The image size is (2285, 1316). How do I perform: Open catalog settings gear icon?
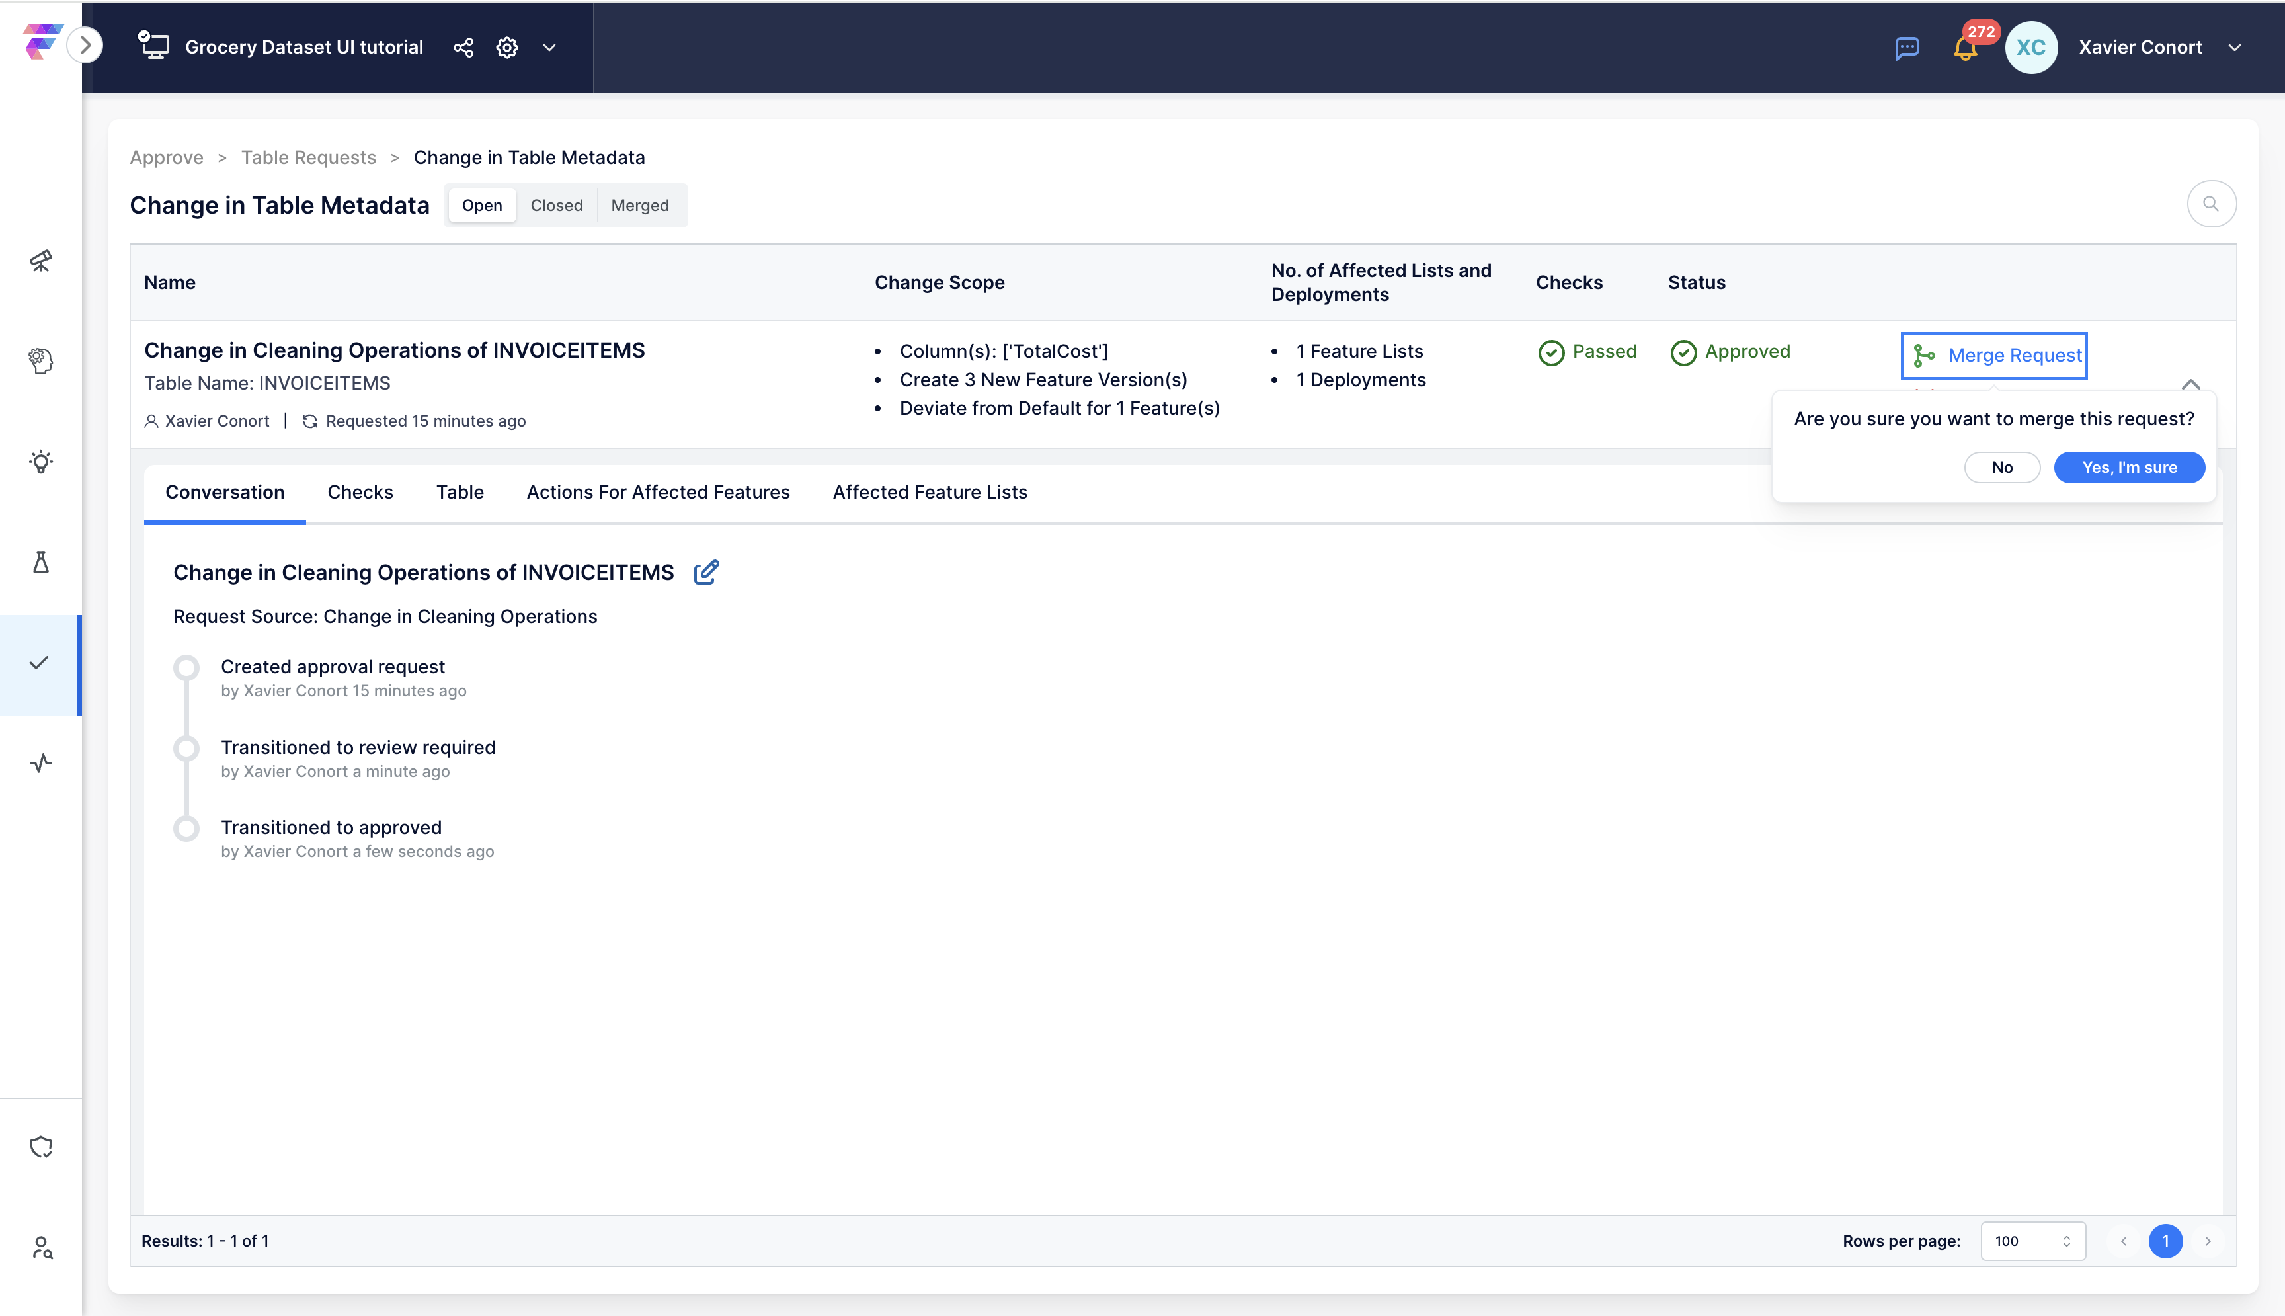pyautogui.click(x=507, y=47)
